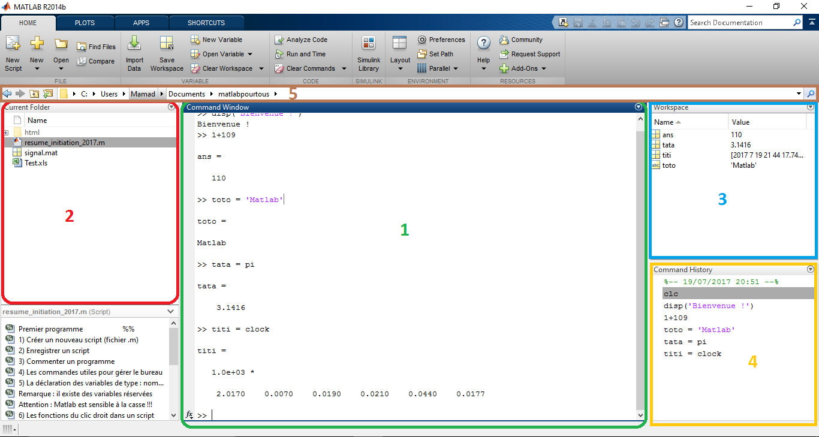Viewport: 819px width, 437px height.
Task: Click the documentation search magnifier icon
Action: 797,23
